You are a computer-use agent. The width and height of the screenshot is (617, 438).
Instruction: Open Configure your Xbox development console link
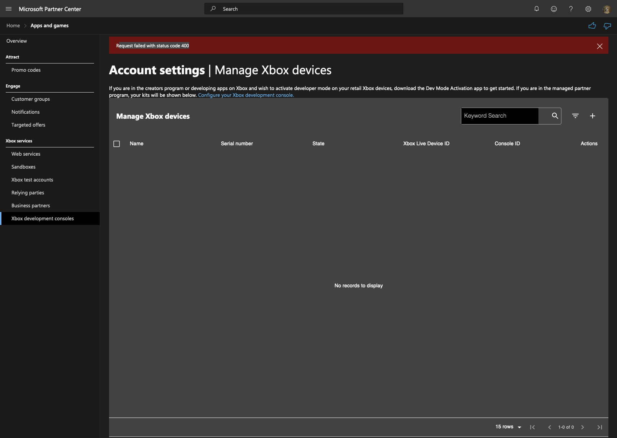(246, 95)
